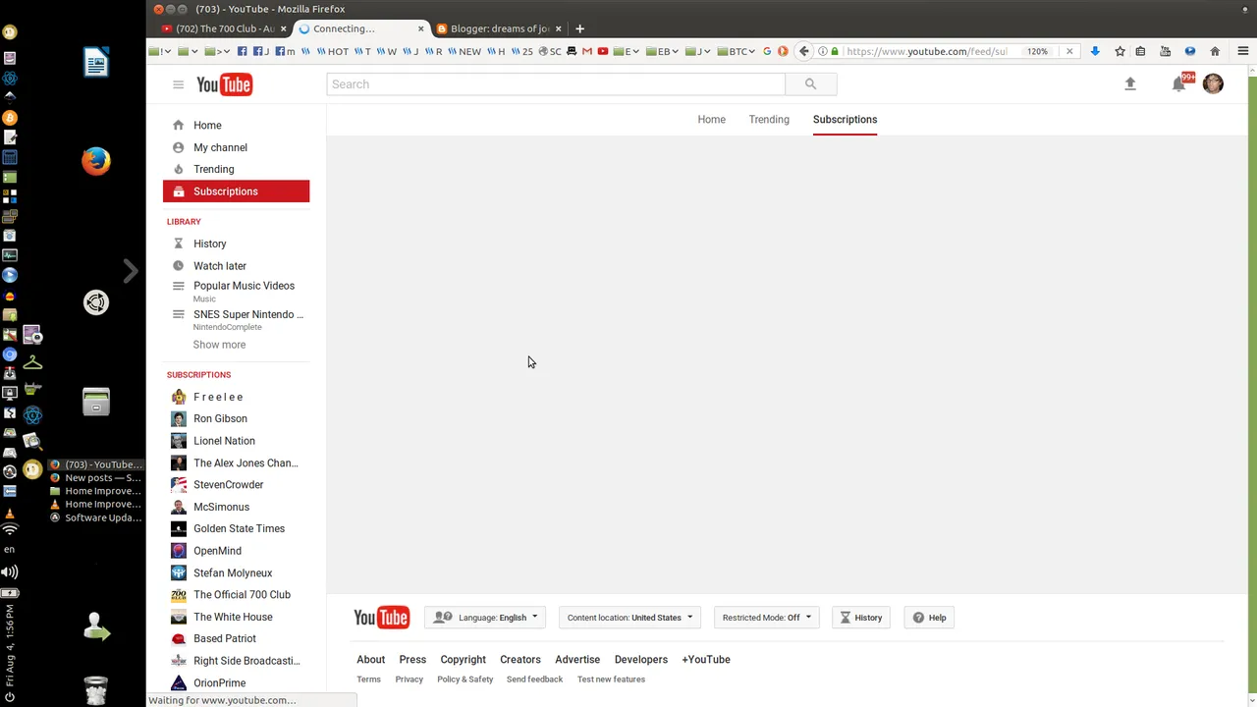
Task: Open the notifications bell
Action: pos(1178,84)
